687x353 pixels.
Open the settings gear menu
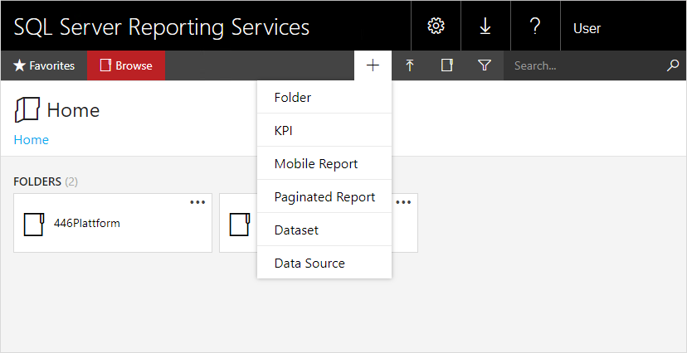436,27
